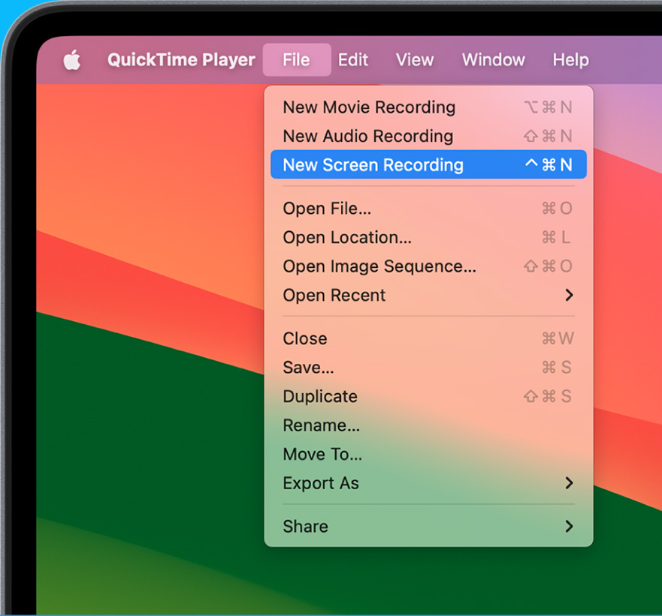The width and height of the screenshot is (662, 616).
Task: Select Move To
Action: coord(322,454)
